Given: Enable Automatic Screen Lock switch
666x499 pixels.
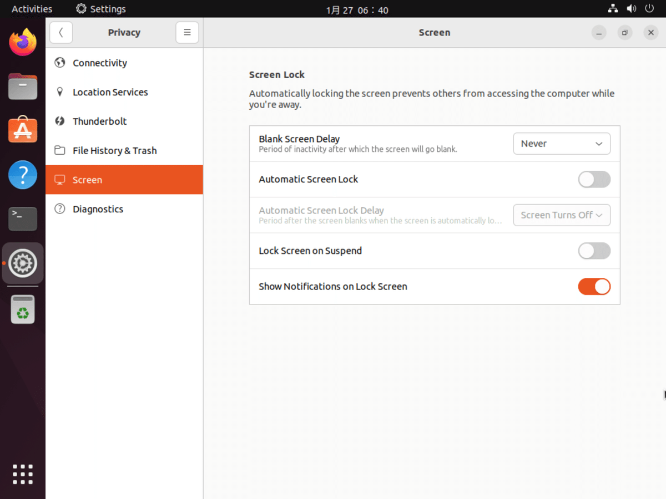Looking at the screenshot, I should [594, 179].
